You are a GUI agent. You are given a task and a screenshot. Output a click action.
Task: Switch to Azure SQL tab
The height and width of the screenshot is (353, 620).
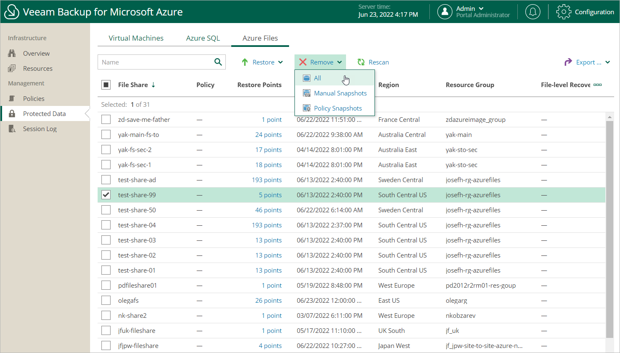203,38
